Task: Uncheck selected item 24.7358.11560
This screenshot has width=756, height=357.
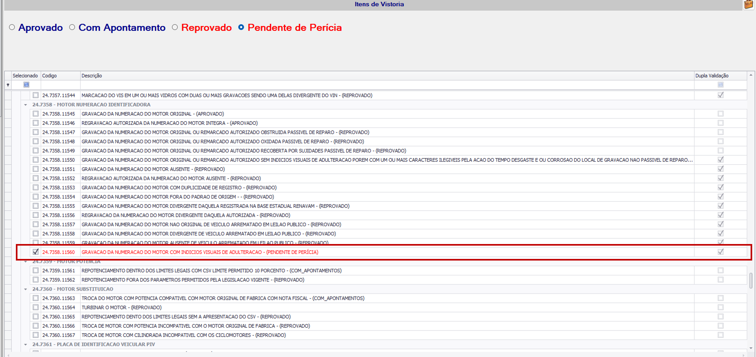Action: click(36, 252)
